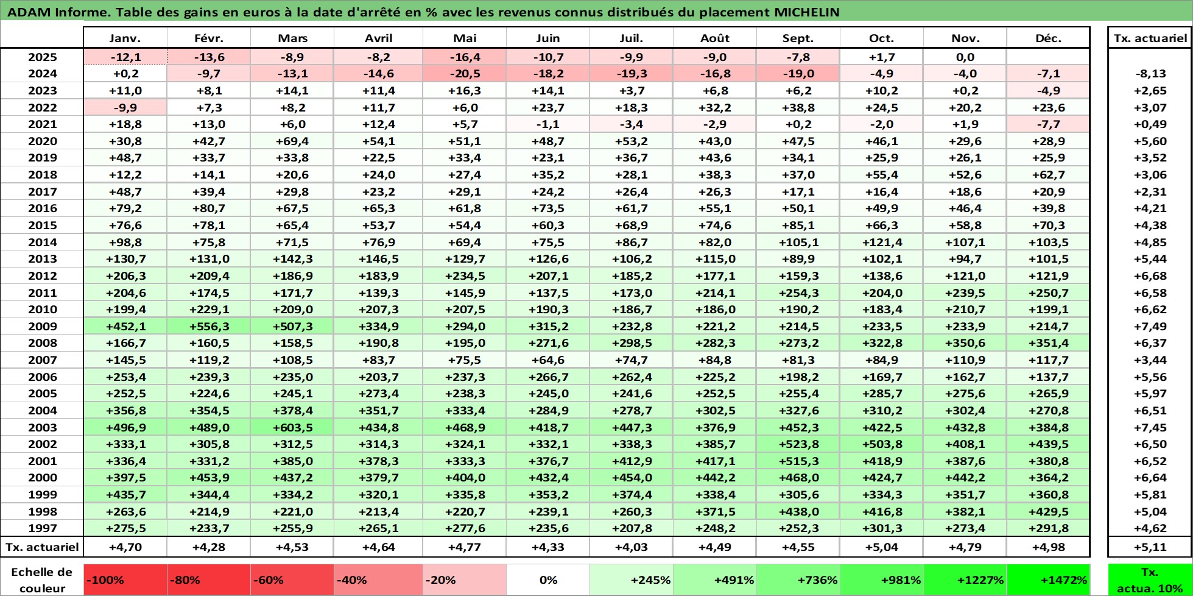Click the 'Août' column header
Image resolution: width=1193 pixels, height=596 pixels.
715,38
